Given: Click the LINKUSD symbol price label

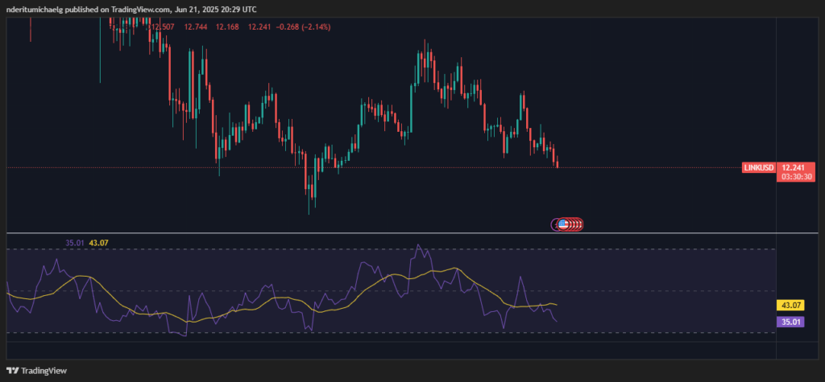Looking at the screenshot, I should 759,168.
